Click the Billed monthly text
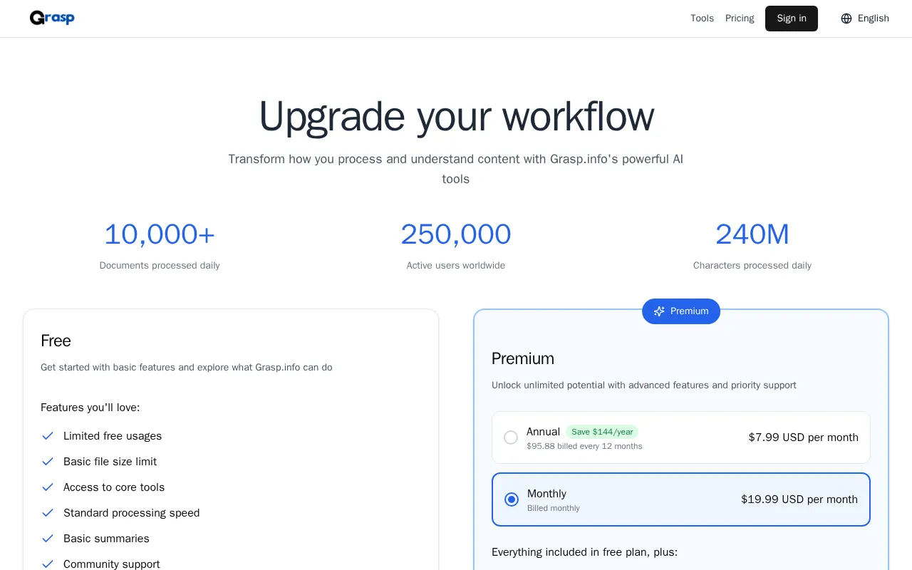 pyautogui.click(x=554, y=508)
